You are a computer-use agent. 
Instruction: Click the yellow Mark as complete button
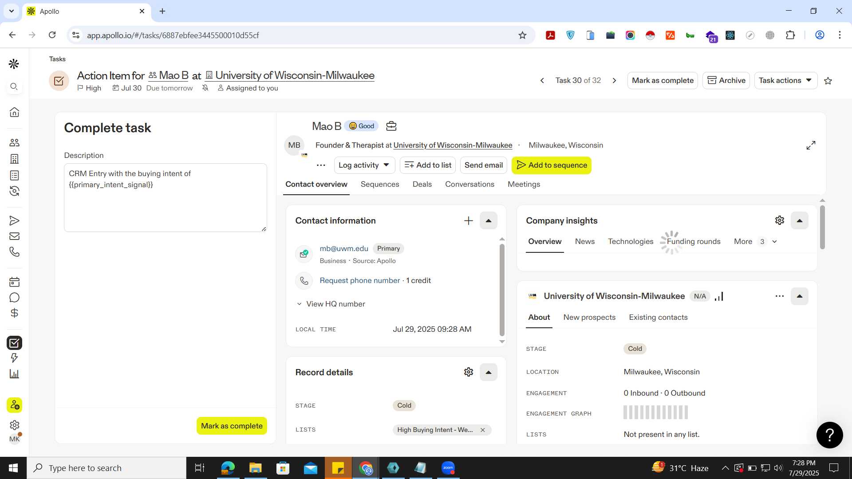pos(232,426)
